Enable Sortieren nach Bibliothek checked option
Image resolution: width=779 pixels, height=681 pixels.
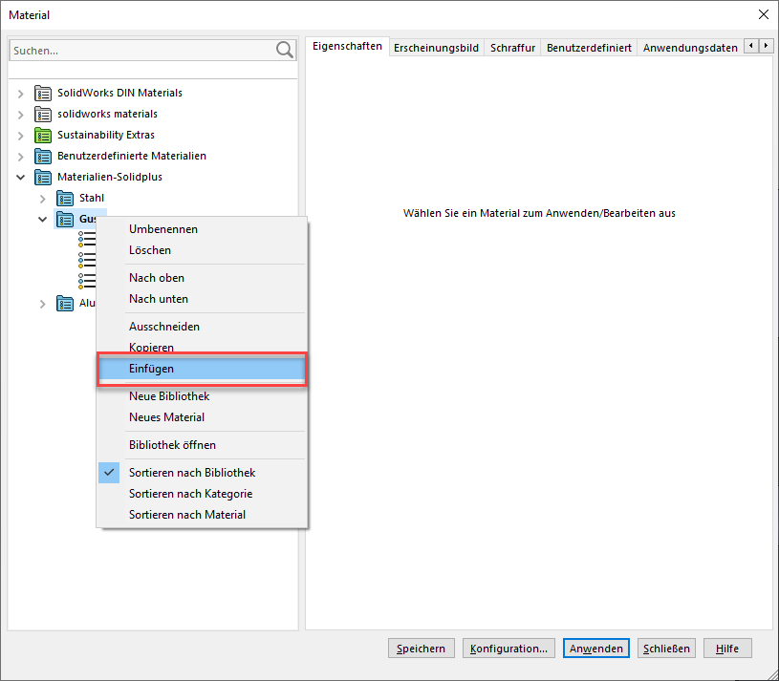[191, 473]
